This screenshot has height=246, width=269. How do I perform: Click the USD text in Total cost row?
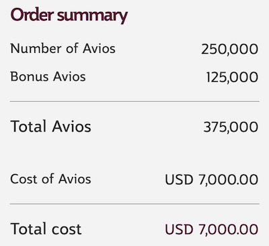point(179,229)
